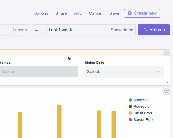
Task: Click the Show dates link
Action: pyautogui.click(x=122, y=30)
